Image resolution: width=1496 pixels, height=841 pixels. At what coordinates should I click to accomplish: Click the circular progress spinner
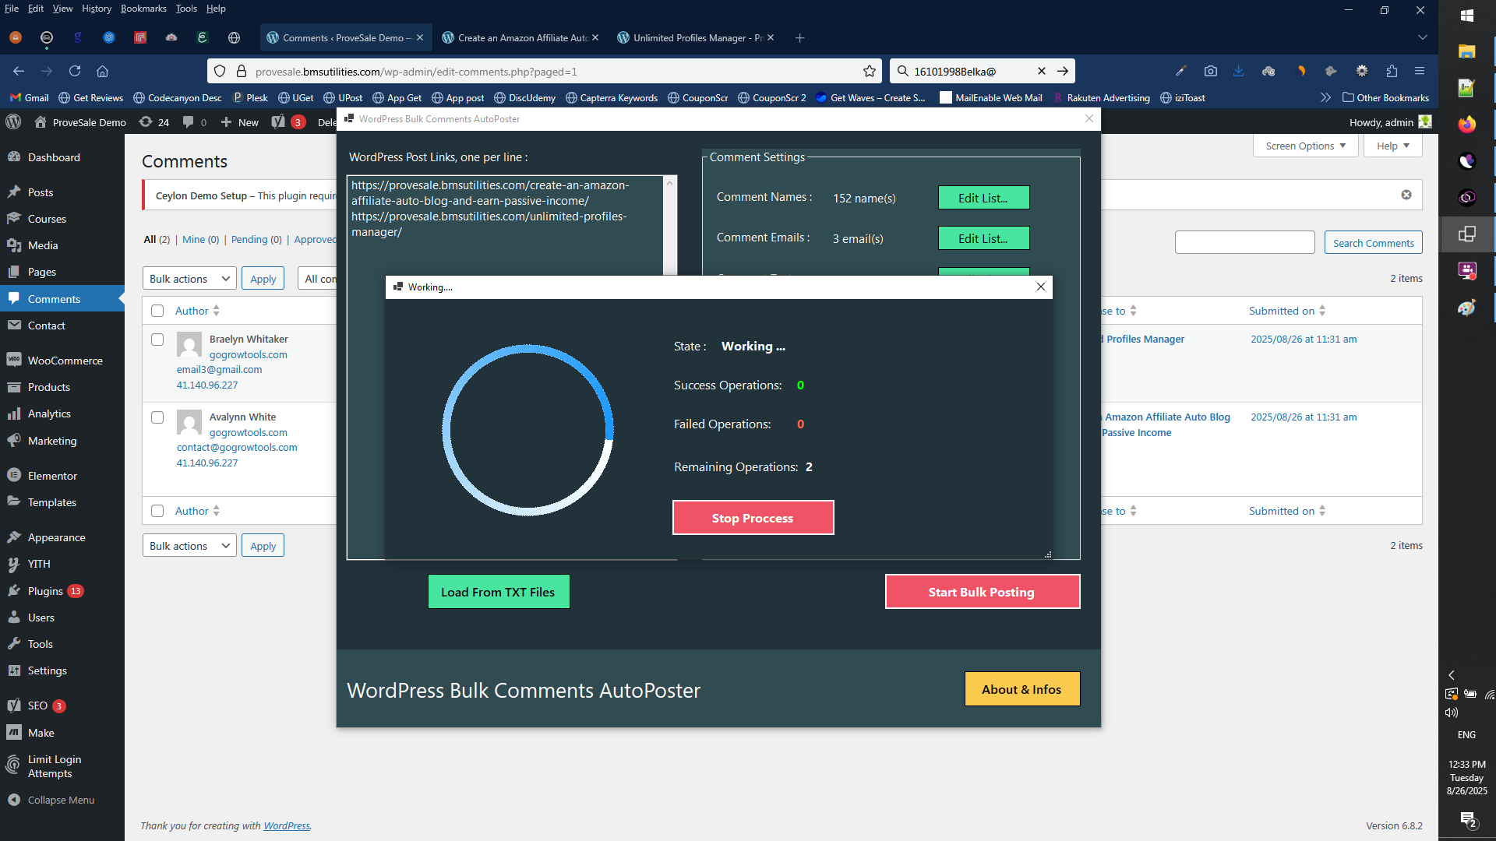coord(528,430)
